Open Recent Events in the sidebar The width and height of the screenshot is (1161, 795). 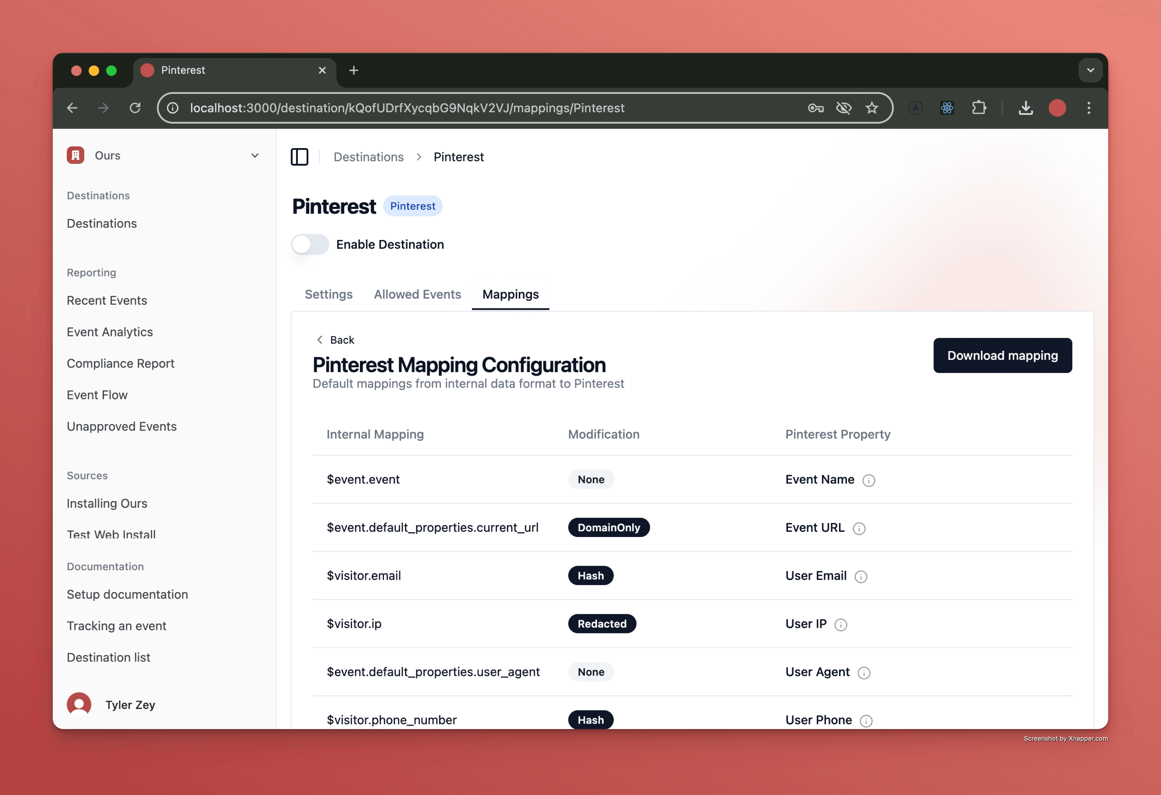click(106, 300)
